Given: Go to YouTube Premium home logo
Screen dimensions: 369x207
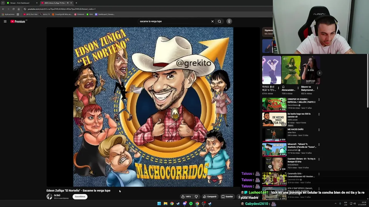Looking at the screenshot, I should pos(18,21).
